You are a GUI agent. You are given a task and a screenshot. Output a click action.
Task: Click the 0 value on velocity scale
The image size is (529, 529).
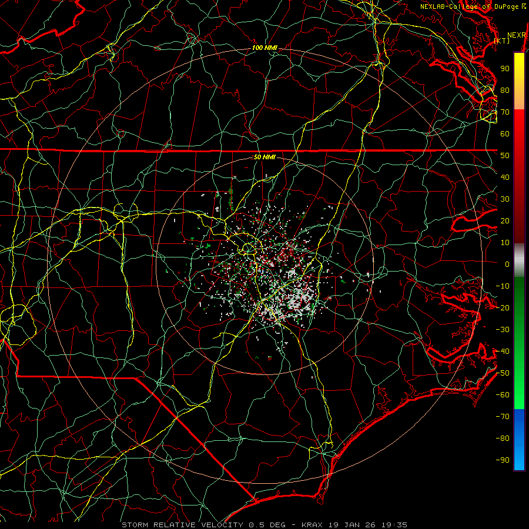(507, 264)
